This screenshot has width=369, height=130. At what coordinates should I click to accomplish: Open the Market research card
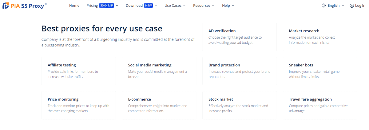click(x=320, y=37)
